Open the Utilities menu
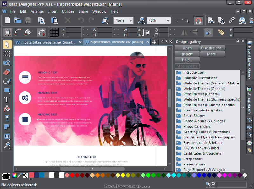254x189 pixels. tap(68, 11)
